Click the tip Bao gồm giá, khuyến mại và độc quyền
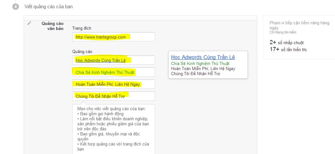The image size is (335, 154). [109, 136]
